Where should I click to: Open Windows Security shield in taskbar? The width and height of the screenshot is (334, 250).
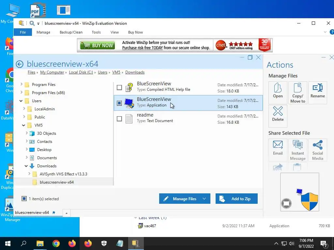104,243
